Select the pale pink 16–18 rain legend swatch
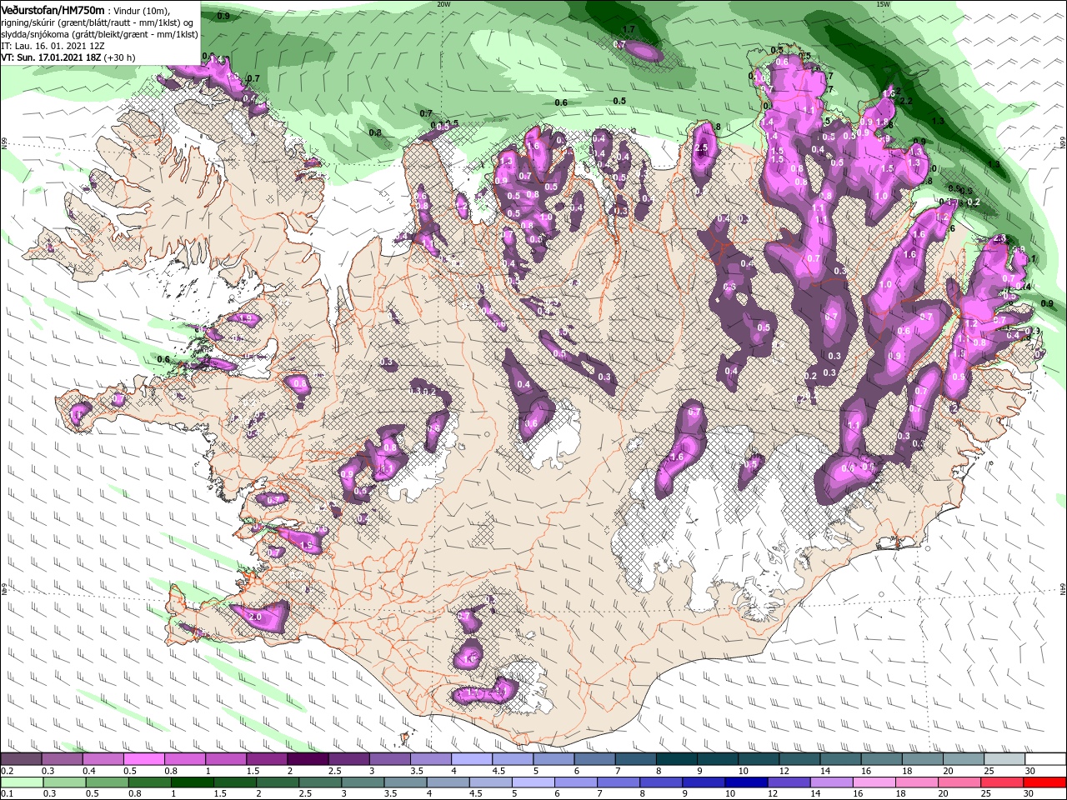 coord(874,783)
